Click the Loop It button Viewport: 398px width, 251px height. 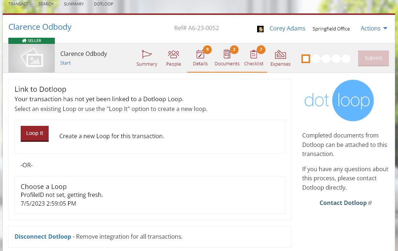34,133
